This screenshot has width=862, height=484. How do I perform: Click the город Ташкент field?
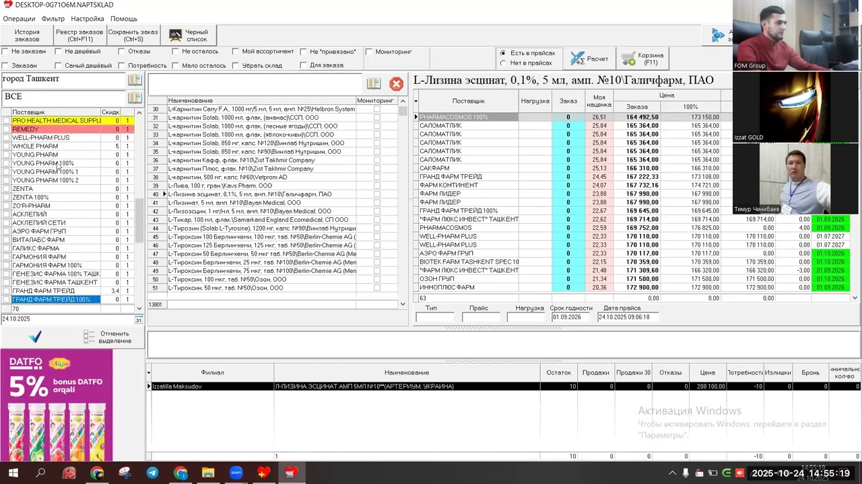tap(64, 80)
